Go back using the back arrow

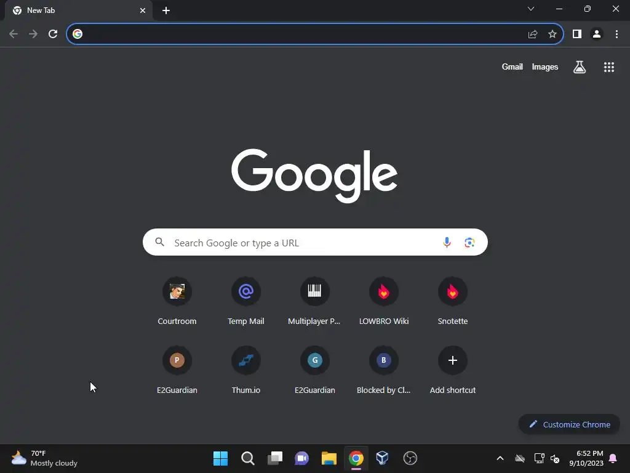tap(14, 34)
